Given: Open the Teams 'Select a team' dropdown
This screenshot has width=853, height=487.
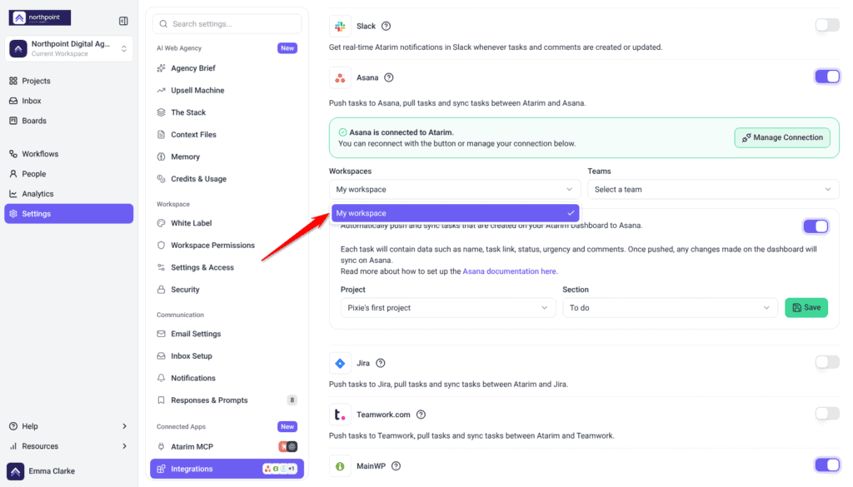Looking at the screenshot, I should click(x=713, y=189).
